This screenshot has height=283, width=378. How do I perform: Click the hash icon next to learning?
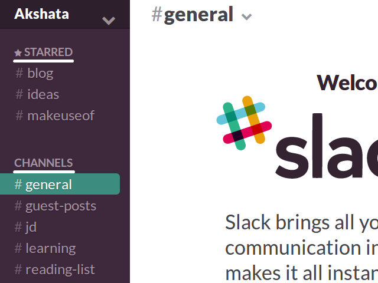(x=18, y=248)
